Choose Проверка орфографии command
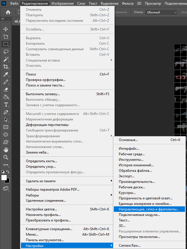The image size is (187, 249). pyautogui.click(x=67, y=80)
